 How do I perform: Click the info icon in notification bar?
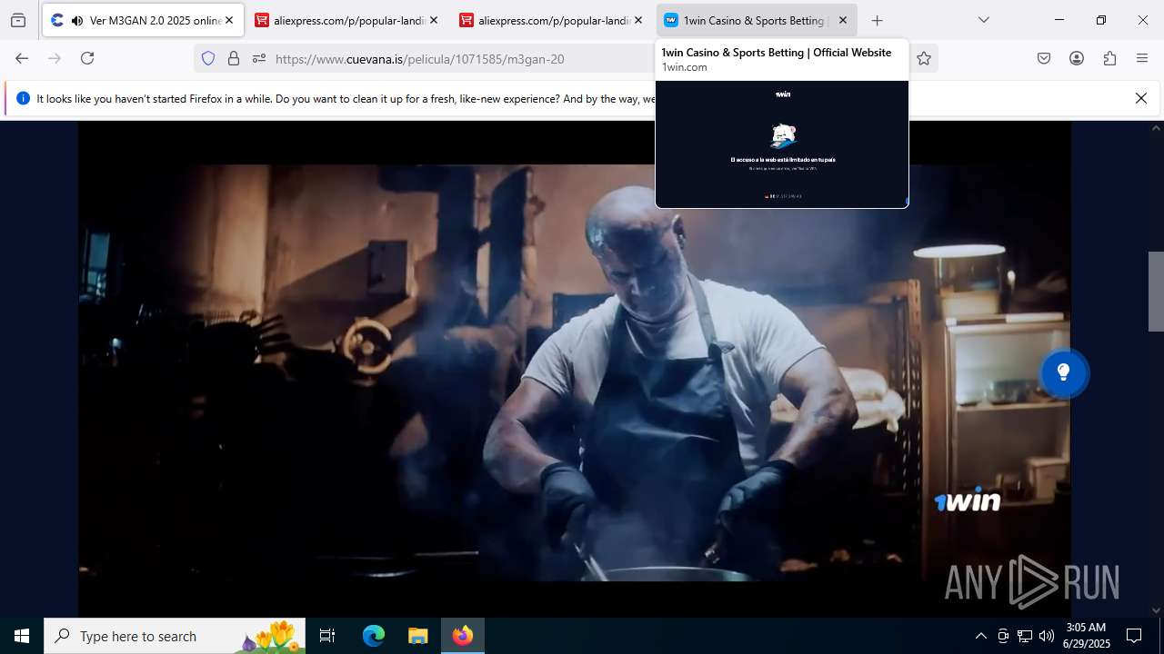tap(23, 98)
